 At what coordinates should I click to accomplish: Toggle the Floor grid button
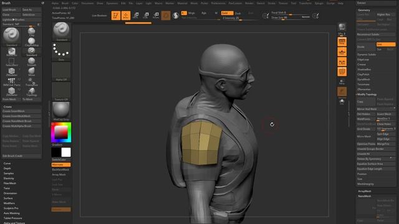point(342,52)
